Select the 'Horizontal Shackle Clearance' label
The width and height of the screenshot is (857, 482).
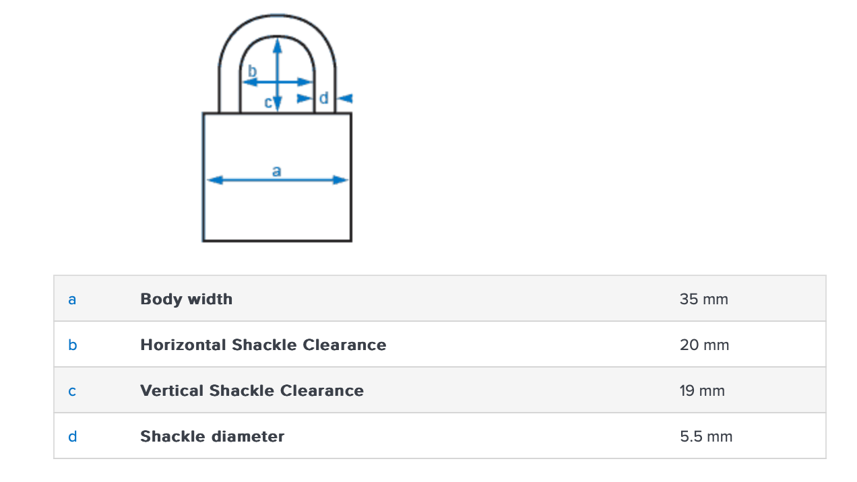(x=263, y=345)
